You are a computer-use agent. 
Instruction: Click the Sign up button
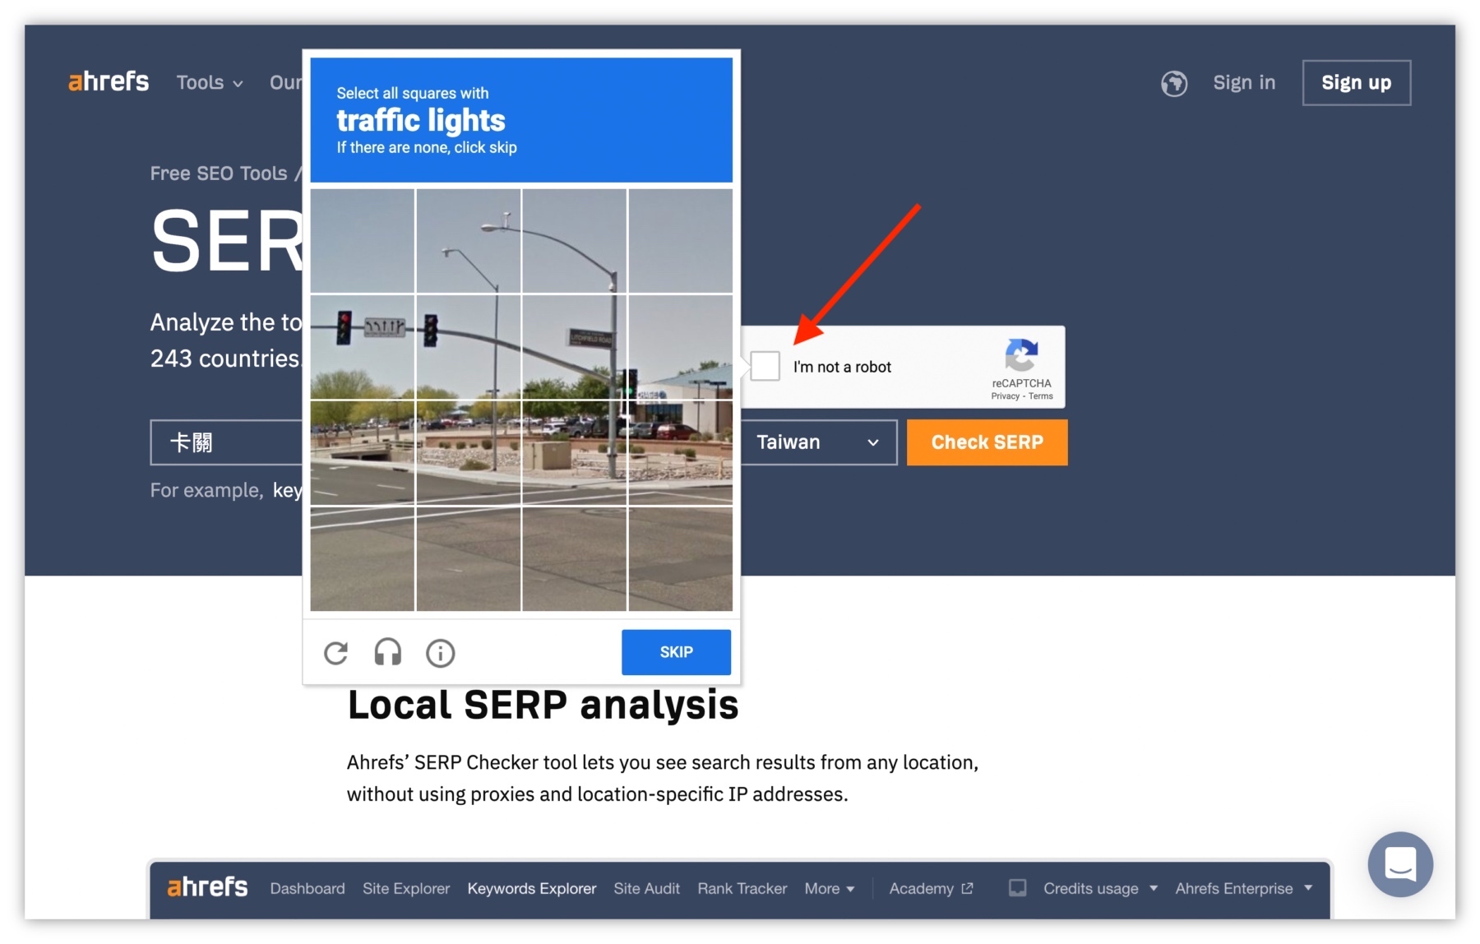1357,82
